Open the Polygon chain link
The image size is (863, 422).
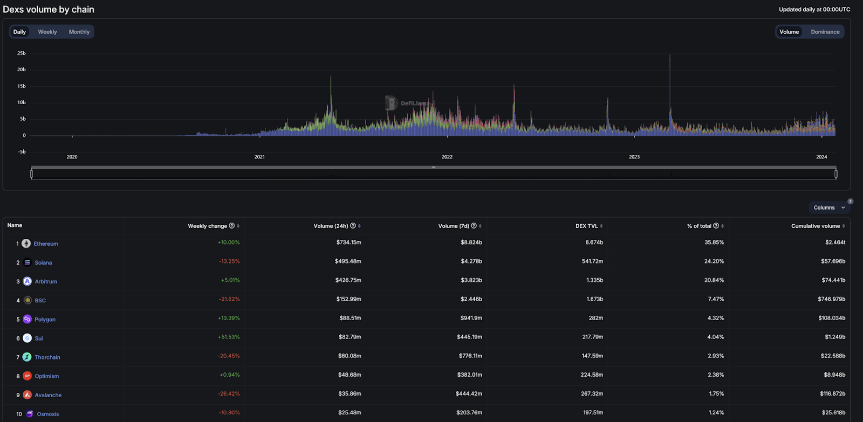(45, 319)
